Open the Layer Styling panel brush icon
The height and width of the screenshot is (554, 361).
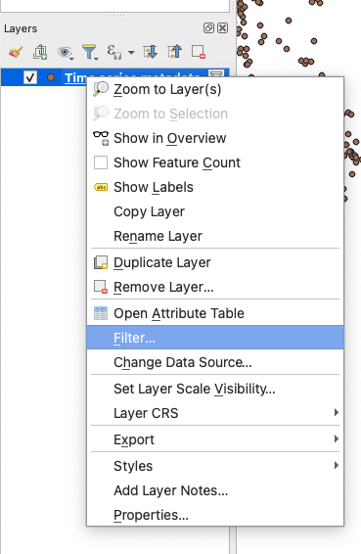pyautogui.click(x=16, y=52)
